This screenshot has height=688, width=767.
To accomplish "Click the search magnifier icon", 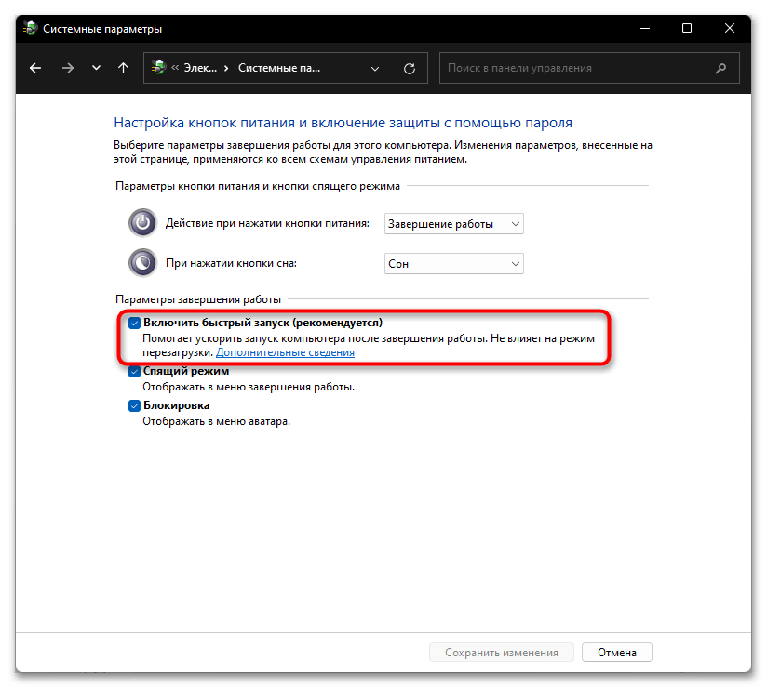I will click(x=720, y=67).
